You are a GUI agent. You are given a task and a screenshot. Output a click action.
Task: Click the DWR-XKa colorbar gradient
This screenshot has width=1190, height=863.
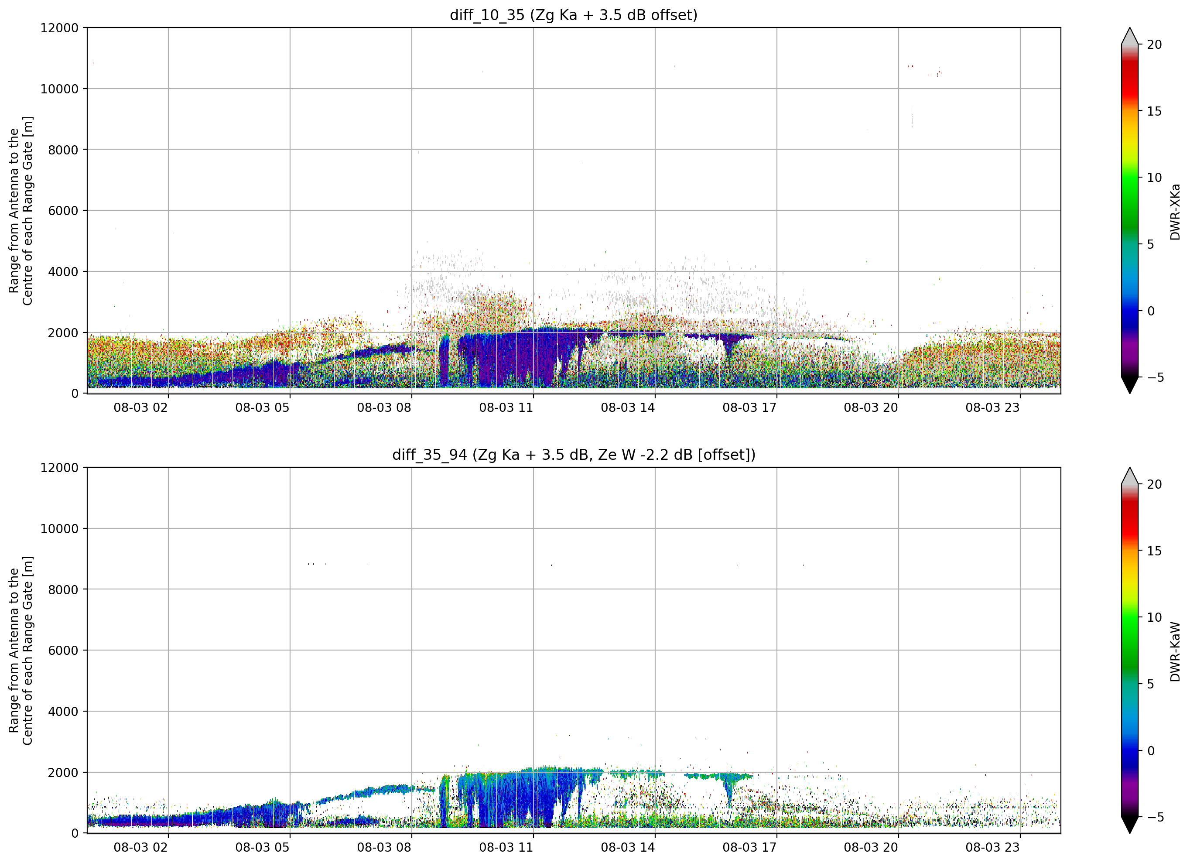[x=1130, y=210]
